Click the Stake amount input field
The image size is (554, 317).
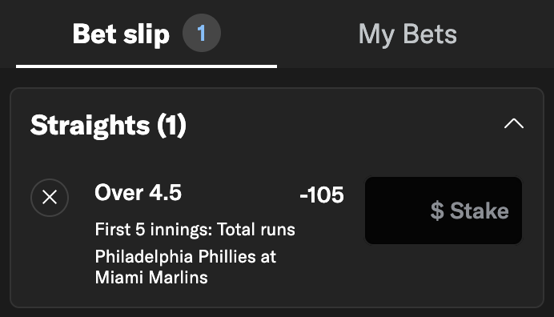click(x=444, y=211)
